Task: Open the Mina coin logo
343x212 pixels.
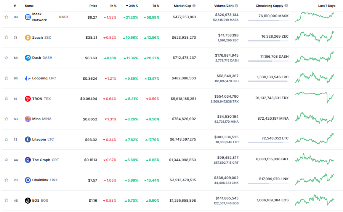Action: tap(28, 119)
